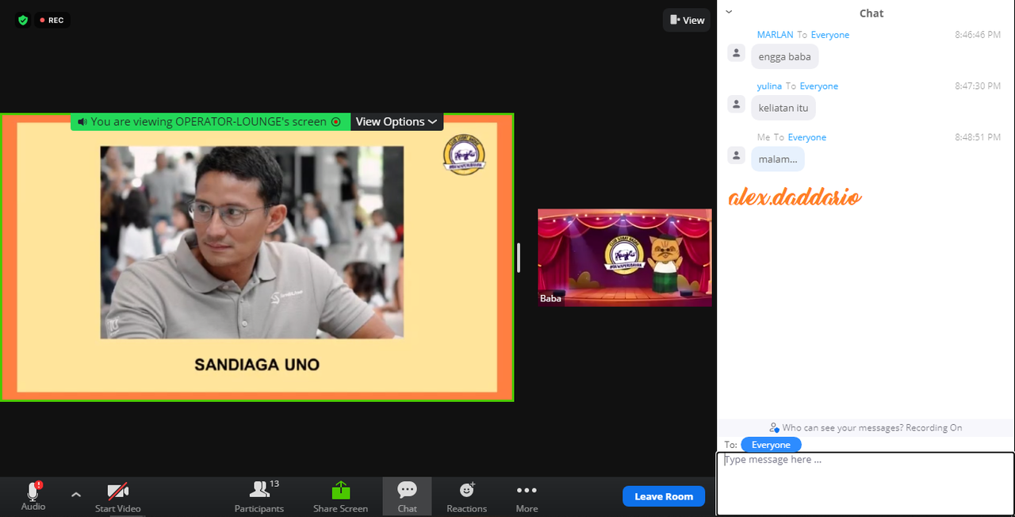Toggle the Chat panel from toolbar
1015x517 pixels.
408,496
